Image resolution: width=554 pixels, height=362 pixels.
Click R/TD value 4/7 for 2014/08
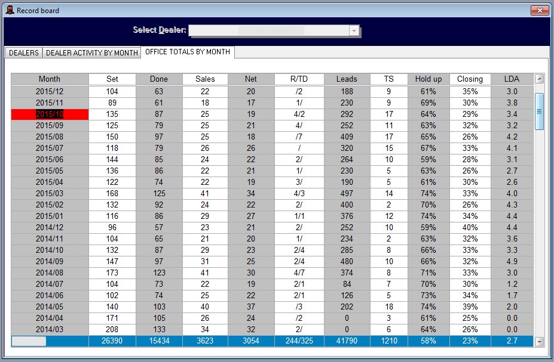coord(299,273)
